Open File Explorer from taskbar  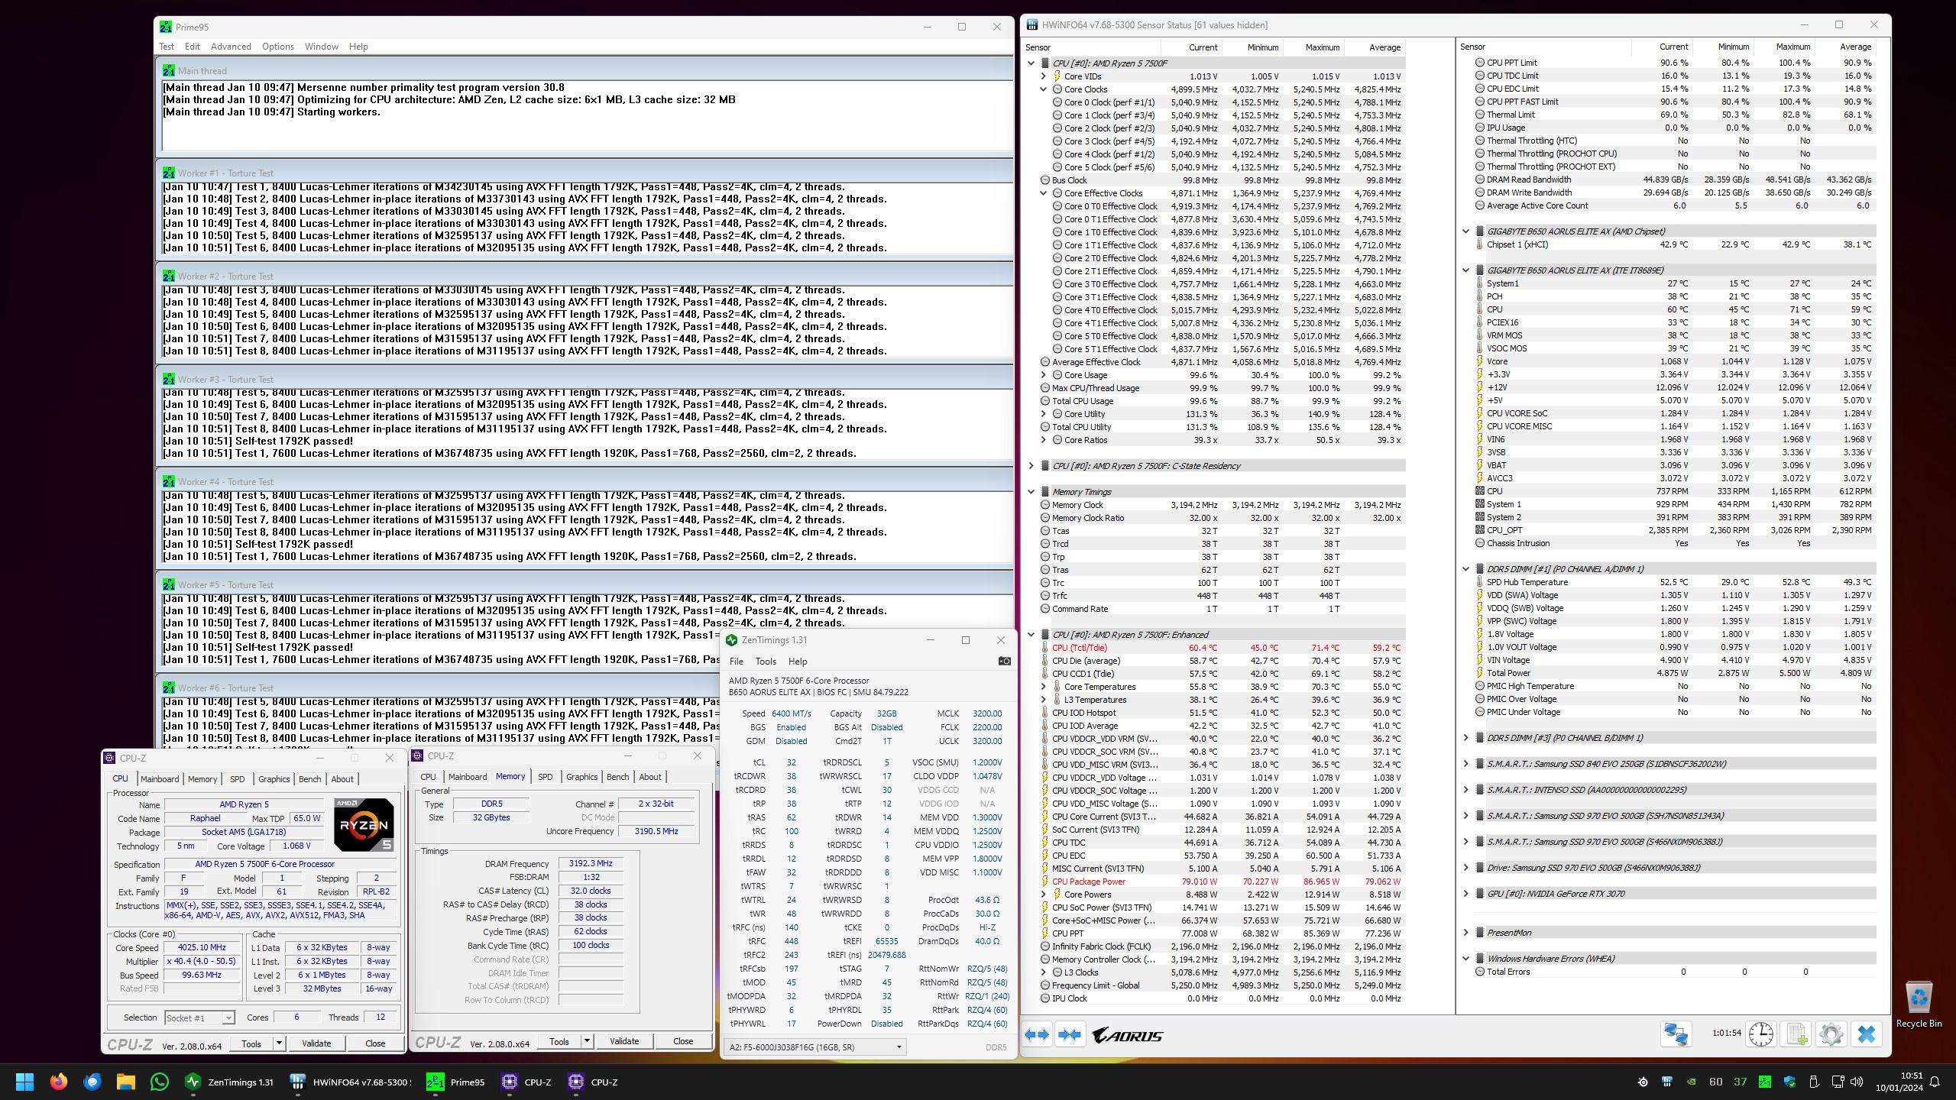coord(126,1082)
